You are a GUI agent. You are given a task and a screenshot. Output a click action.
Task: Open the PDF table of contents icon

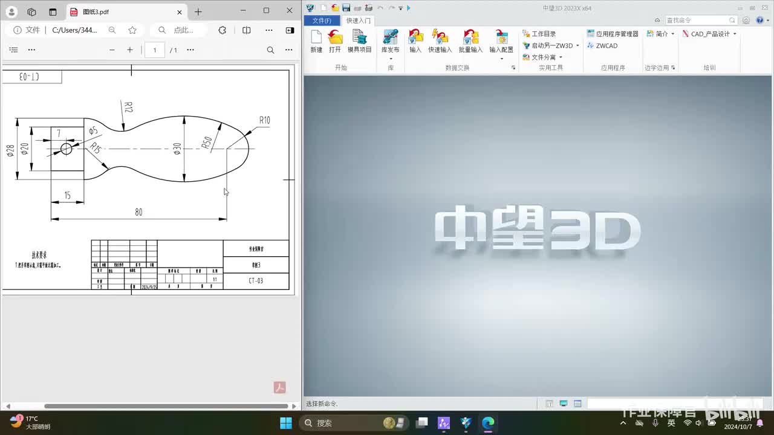click(x=14, y=50)
